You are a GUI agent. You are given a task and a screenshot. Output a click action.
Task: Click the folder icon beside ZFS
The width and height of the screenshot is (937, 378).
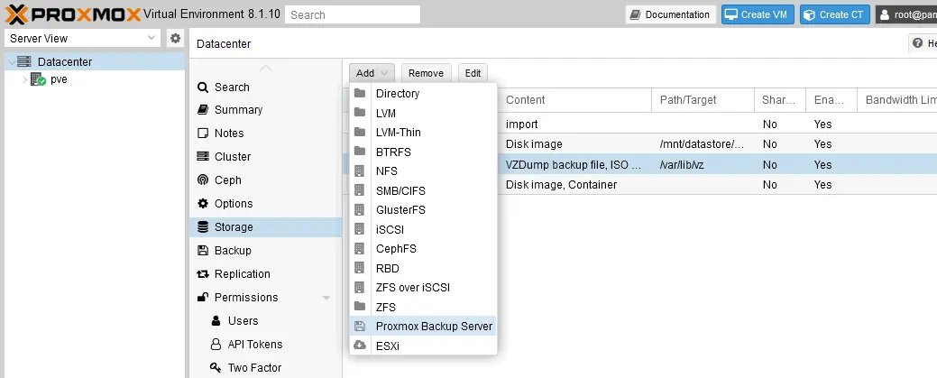tap(360, 307)
